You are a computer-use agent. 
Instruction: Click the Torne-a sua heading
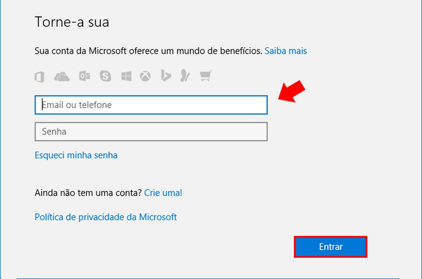(71, 22)
